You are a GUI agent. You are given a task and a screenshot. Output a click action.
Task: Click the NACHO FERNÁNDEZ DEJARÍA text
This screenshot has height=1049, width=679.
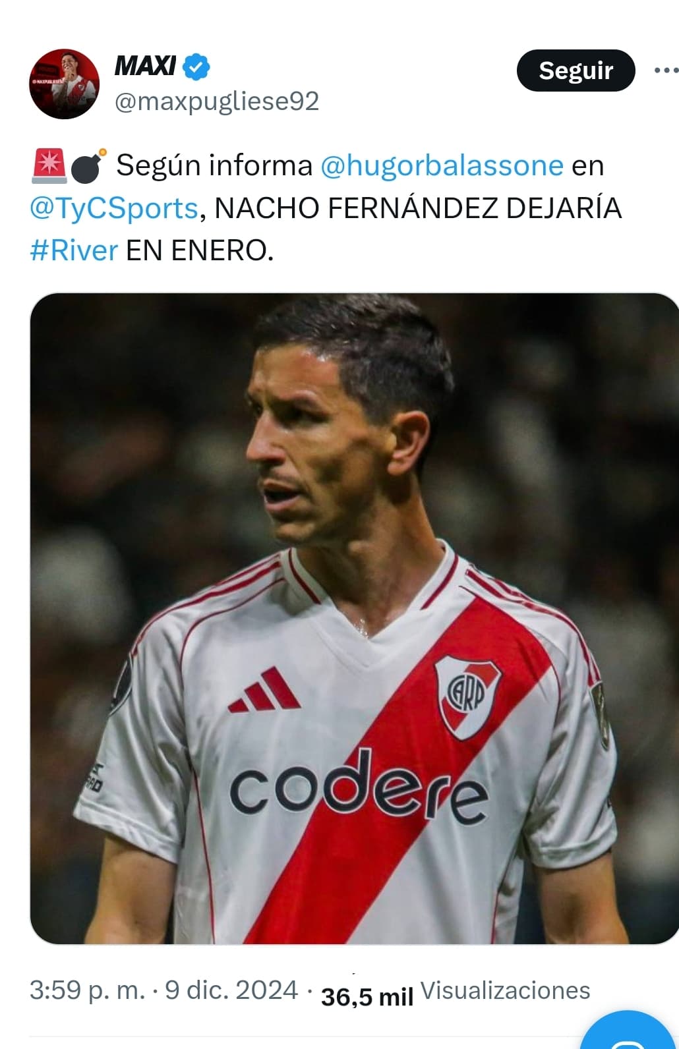[418, 208]
